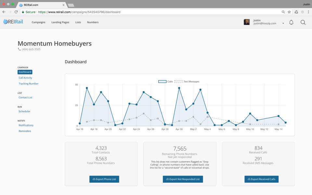Toggle the Text Messages legend entry
Viewport: 312px width, 195px height.
pos(187,81)
